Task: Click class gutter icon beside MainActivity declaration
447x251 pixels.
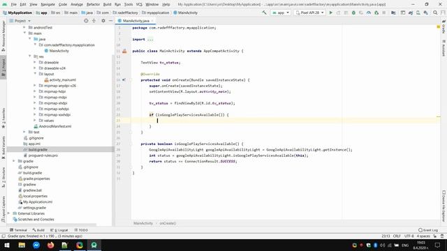Action: tap(124, 51)
